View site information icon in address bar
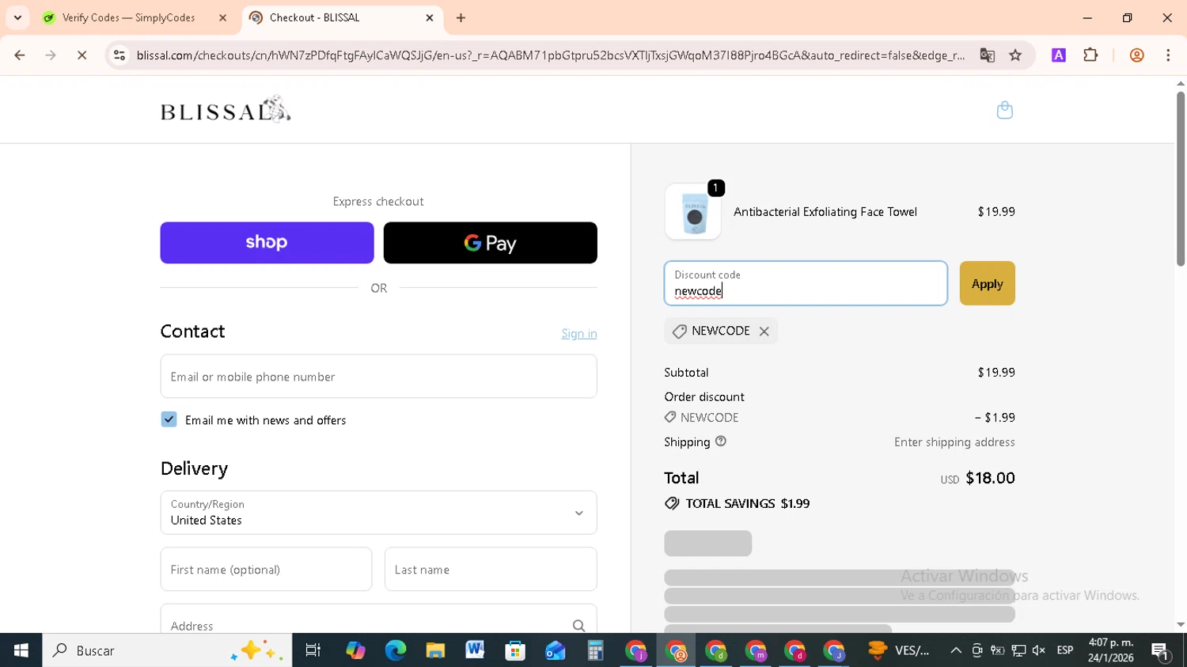This screenshot has width=1187, height=667. click(x=119, y=55)
